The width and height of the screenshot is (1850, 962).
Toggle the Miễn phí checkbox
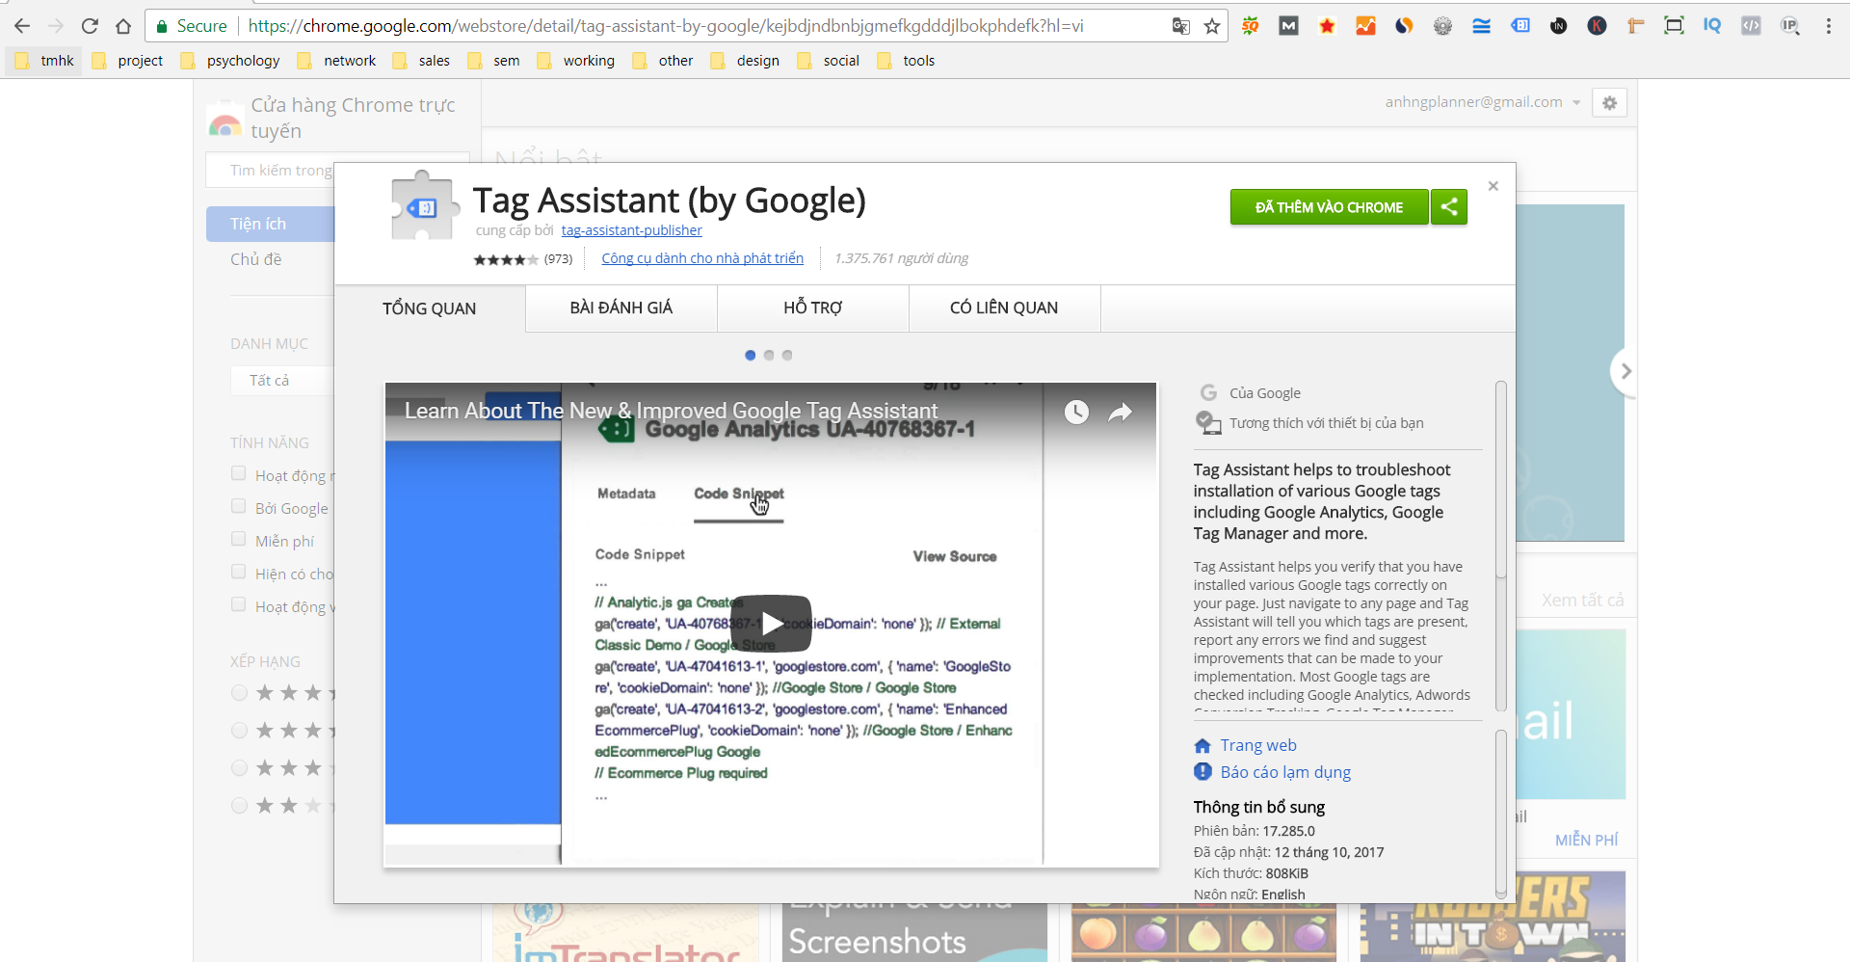(x=238, y=539)
